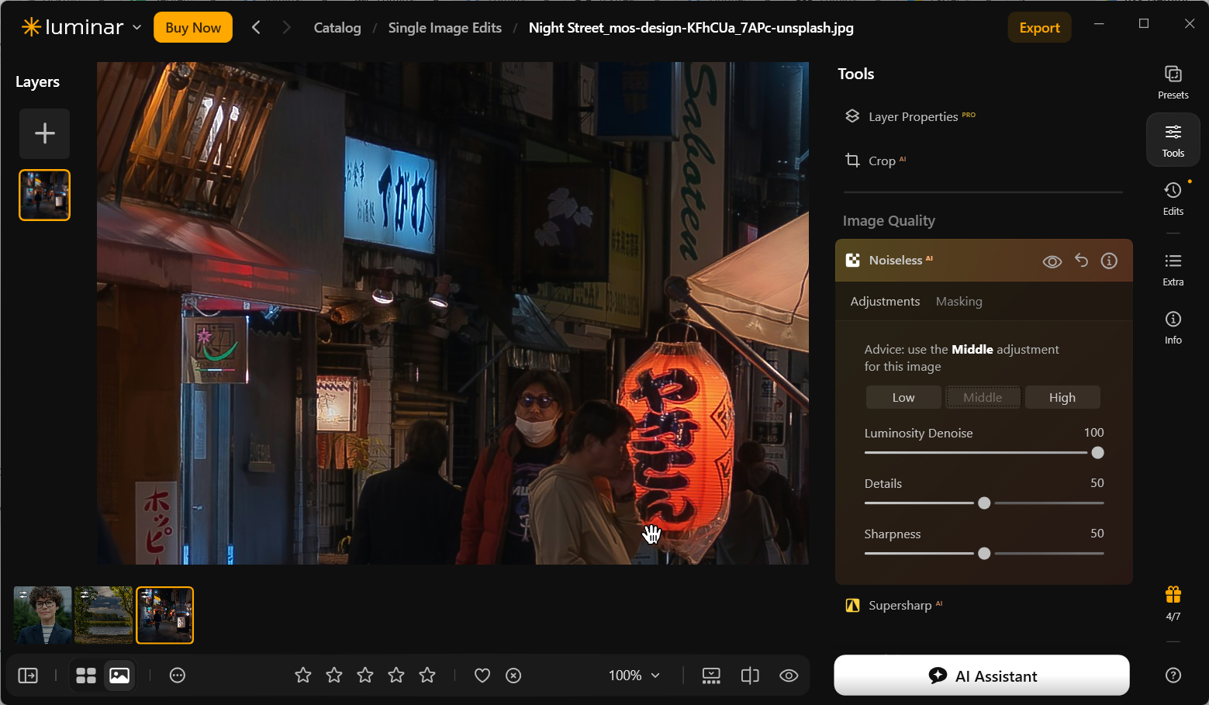
Task: Go forward with the right arrow
Action: point(286,27)
